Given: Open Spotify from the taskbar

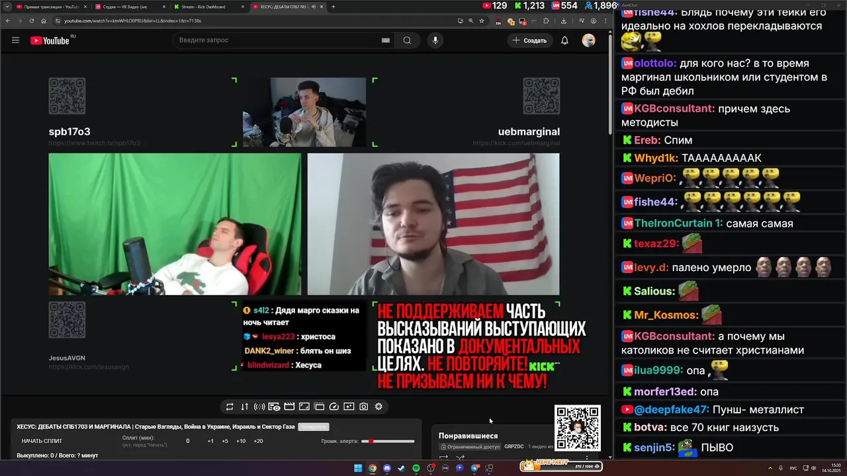Looking at the screenshot, I should pyautogui.click(x=416, y=468).
